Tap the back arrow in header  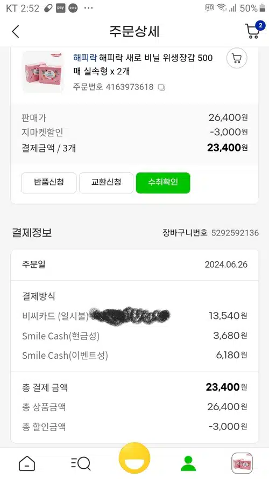(x=16, y=31)
